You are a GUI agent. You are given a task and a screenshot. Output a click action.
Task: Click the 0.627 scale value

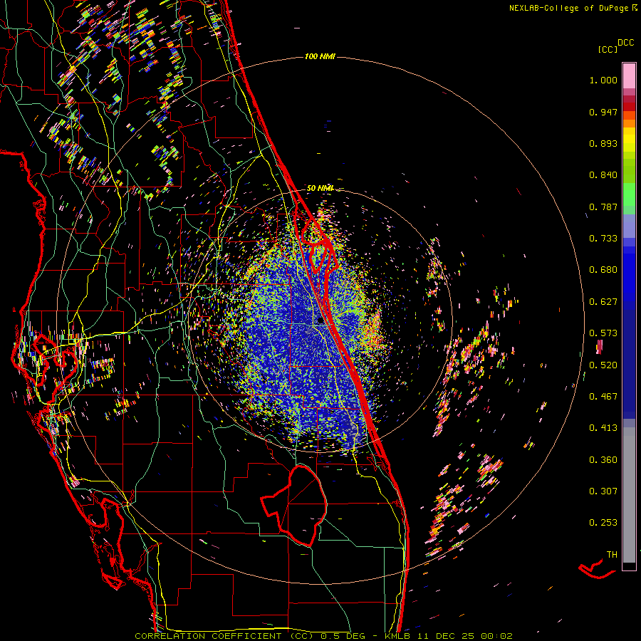coord(603,302)
